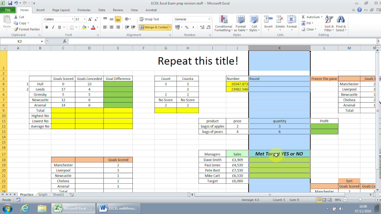
Task: Open the File tab
Action: (x=8, y=10)
